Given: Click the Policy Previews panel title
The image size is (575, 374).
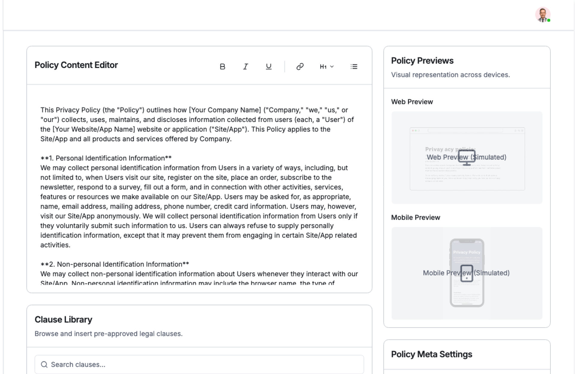Looking at the screenshot, I should pyautogui.click(x=422, y=61).
